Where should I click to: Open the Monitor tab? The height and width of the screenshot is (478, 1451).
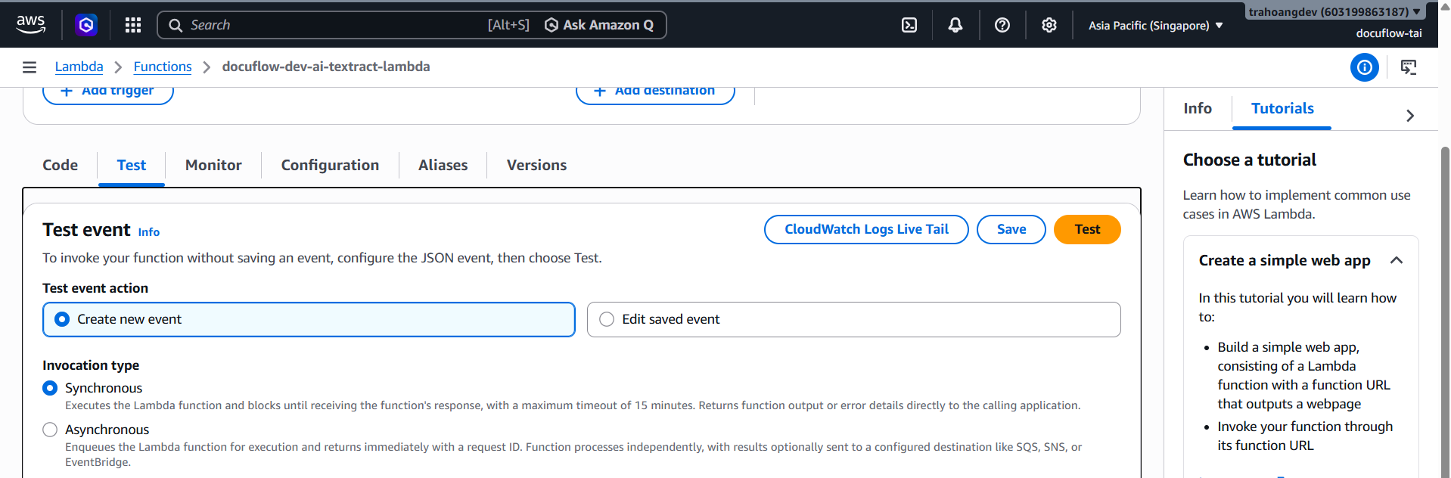[x=213, y=165]
